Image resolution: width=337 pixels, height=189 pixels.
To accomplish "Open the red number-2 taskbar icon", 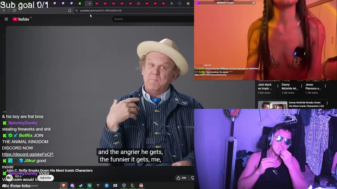I will coord(141,186).
